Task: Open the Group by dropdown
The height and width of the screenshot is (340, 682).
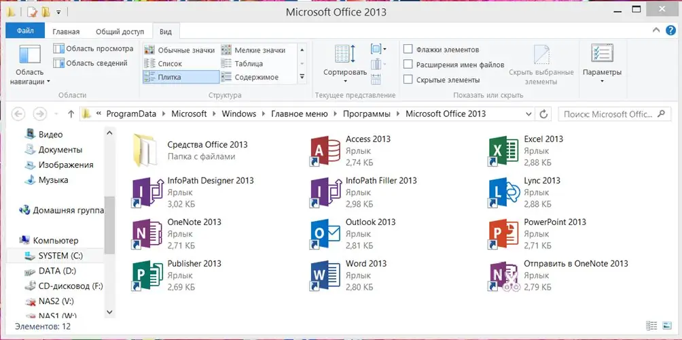Action: (378, 49)
